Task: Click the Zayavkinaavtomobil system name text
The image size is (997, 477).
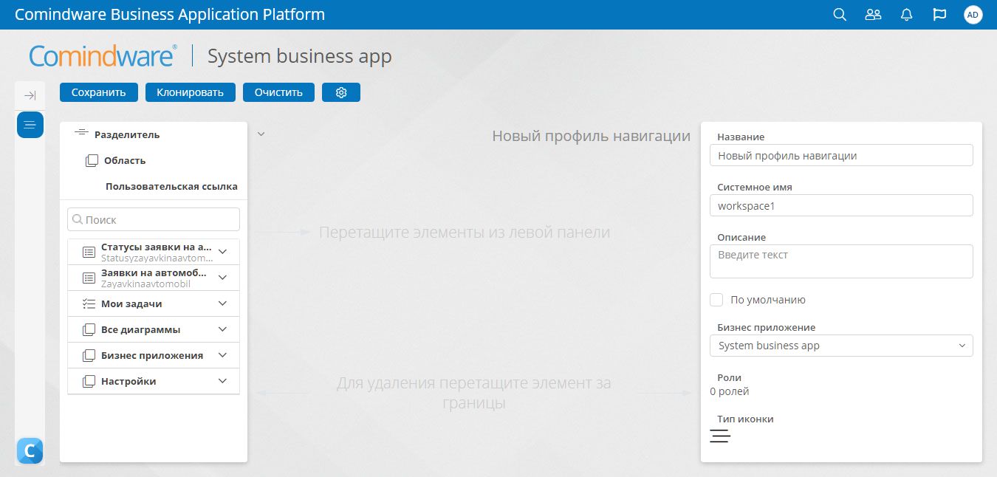Action: tap(146, 284)
